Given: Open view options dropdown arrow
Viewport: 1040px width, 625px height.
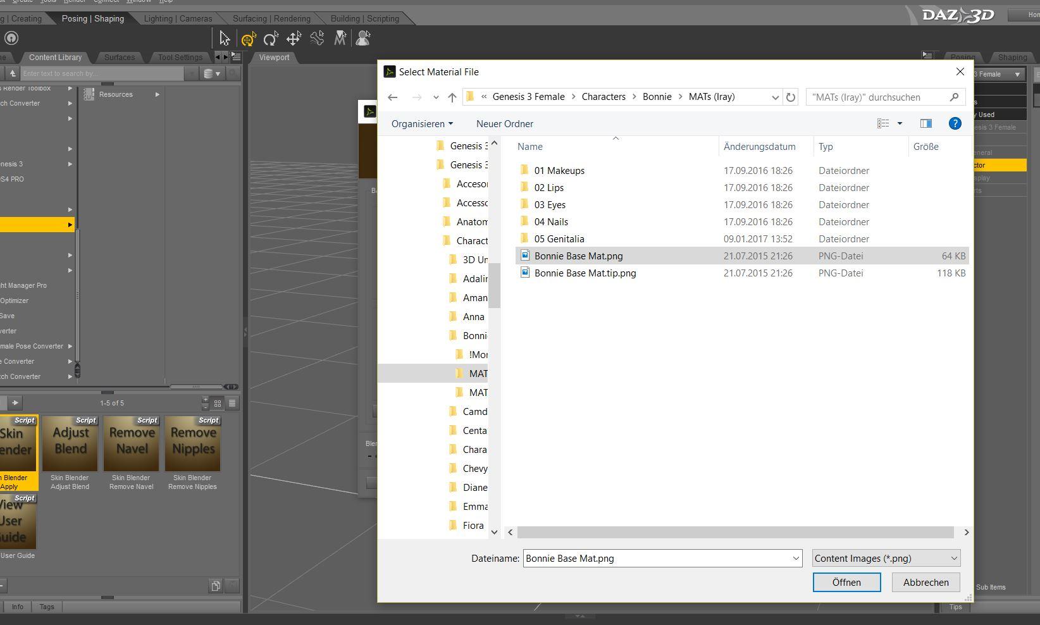Looking at the screenshot, I should (900, 123).
